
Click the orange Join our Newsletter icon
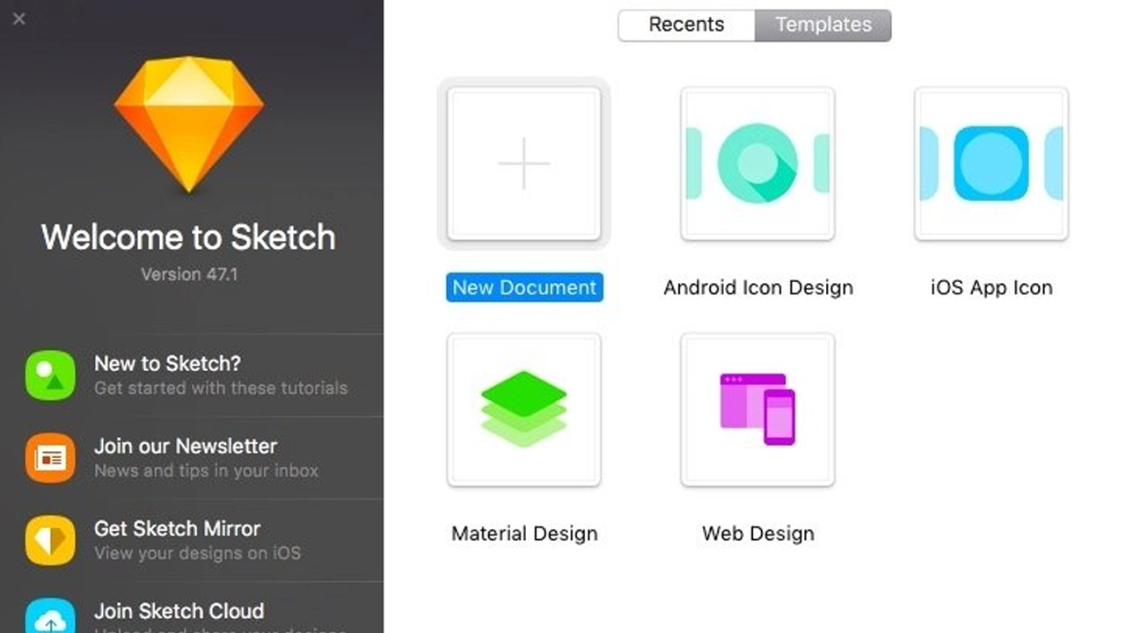point(50,458)
